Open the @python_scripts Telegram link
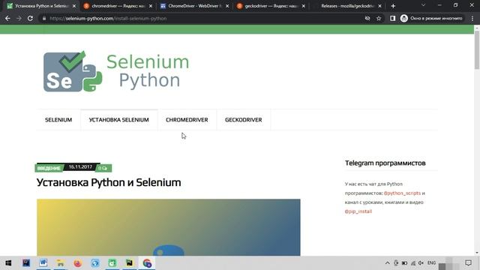The width and height of the screenshot is (480, 270). pos(402,193)
